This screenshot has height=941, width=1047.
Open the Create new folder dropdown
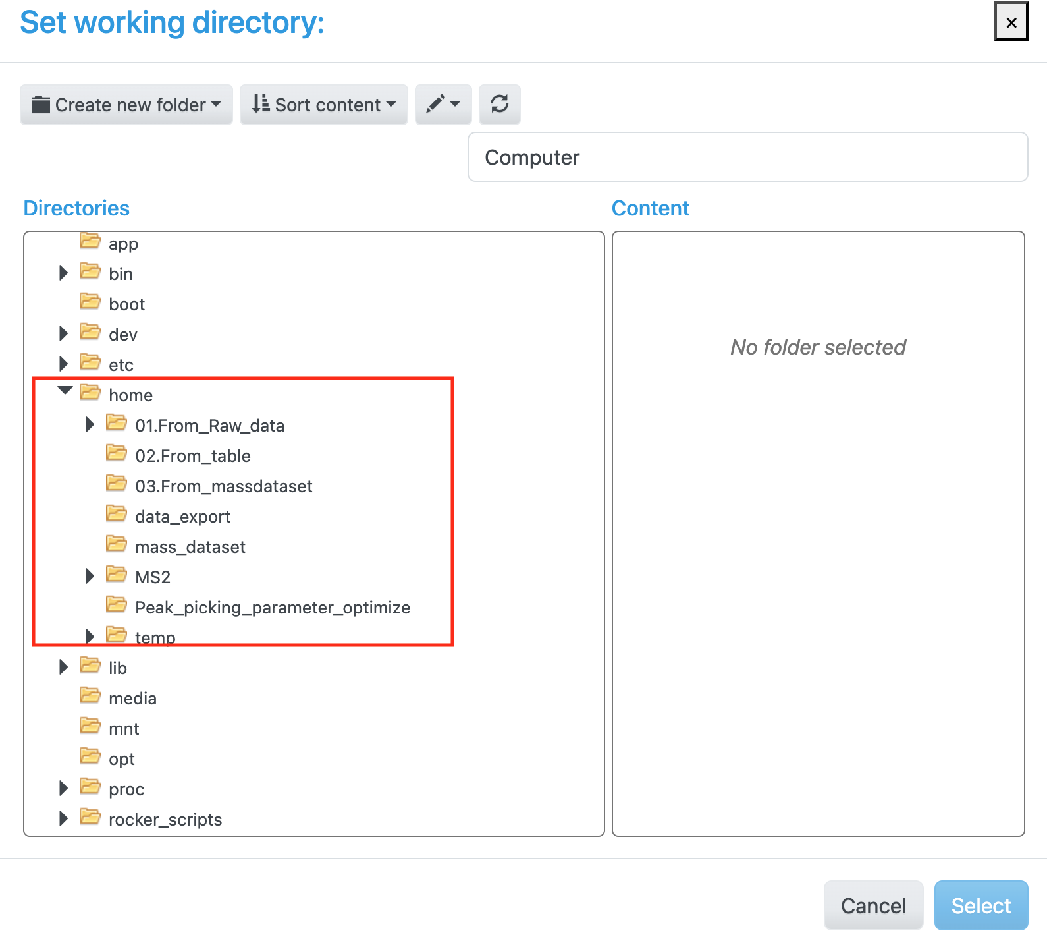point(126,104)
